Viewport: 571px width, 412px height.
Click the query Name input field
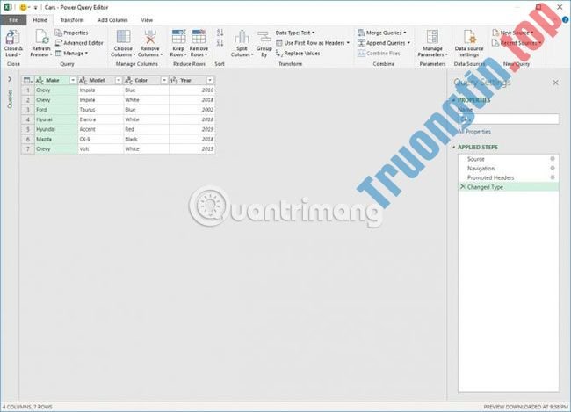509,119
